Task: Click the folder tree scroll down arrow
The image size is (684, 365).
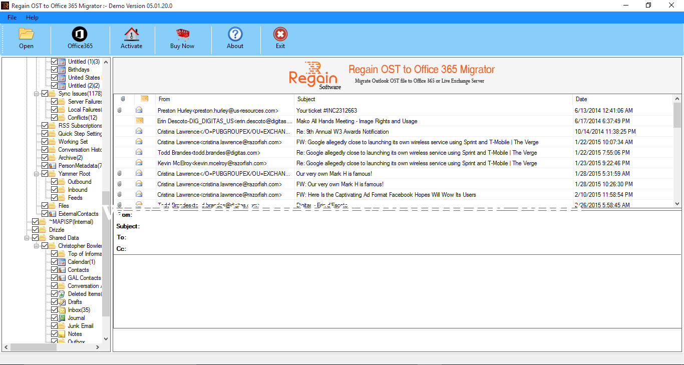Action: click(x=106, y=338)
